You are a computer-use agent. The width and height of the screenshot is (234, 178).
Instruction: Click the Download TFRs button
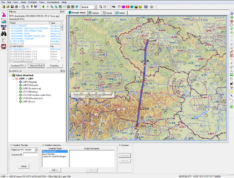click(18, 66)
